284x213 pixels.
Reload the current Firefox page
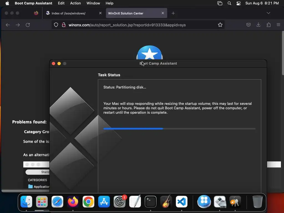point(28,25)
